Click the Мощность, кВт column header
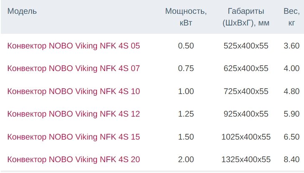The height and width of the screenshot is (173, 304). 186,17
